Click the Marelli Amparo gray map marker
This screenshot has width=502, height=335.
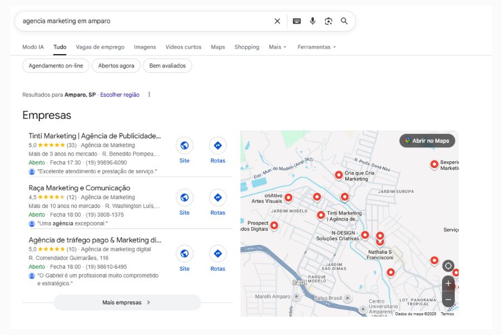[x=297, y=296]
